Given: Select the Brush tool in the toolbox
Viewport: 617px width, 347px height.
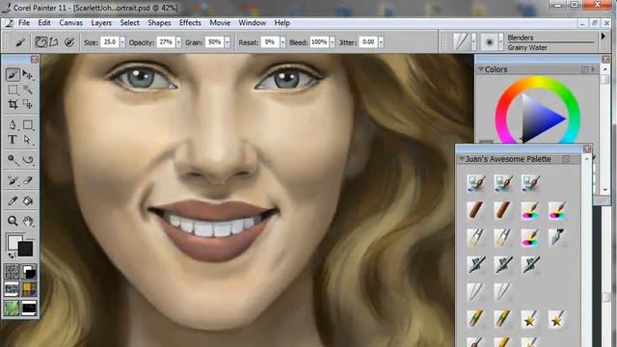Looking at the screenshot, I should click(x=13, y=75).
